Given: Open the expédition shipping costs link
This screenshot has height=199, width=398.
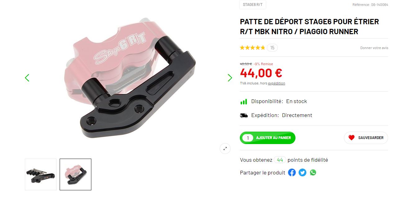Looking at the screenshot, I should tap(277, 83).
